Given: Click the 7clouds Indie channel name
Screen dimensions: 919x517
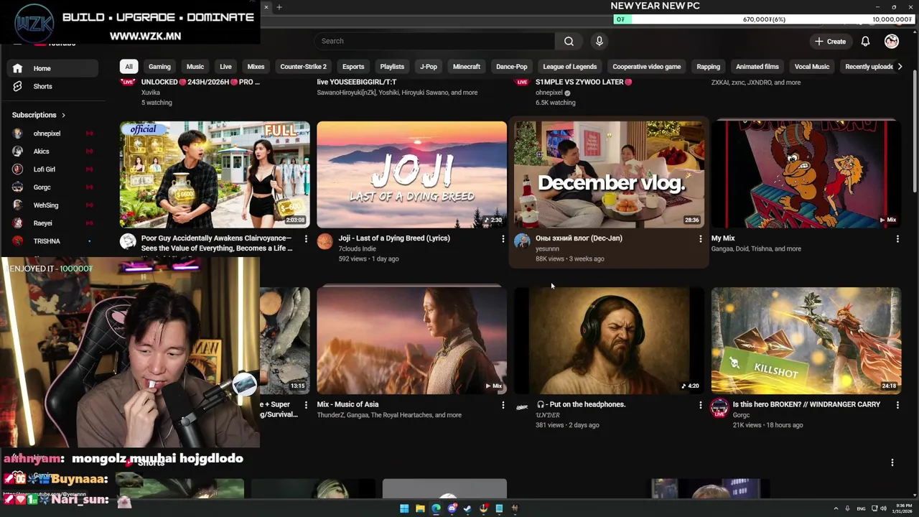Looking at the screenshot, I should point(358,248).
